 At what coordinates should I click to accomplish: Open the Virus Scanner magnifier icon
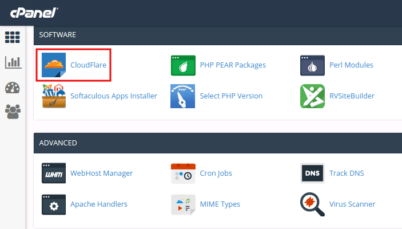312,204
